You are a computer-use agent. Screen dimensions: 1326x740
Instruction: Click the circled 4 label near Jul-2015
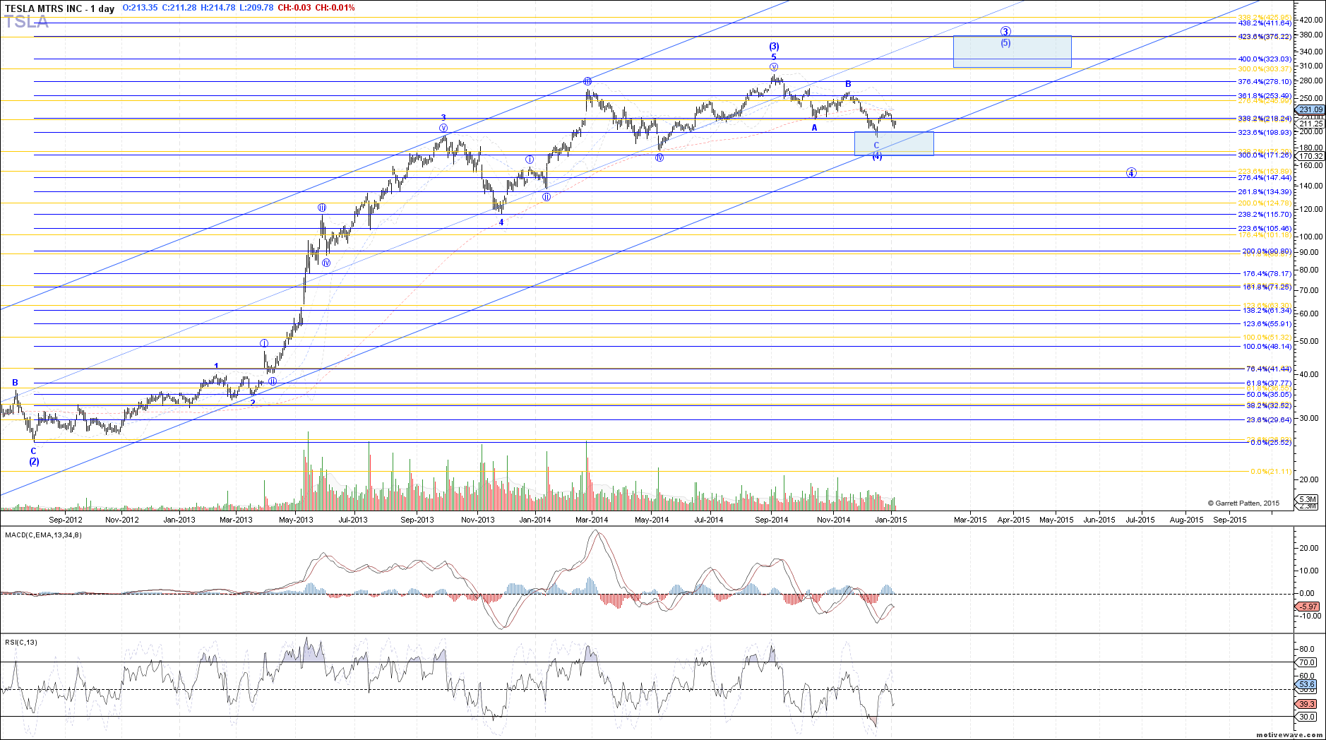(1131, 173)
